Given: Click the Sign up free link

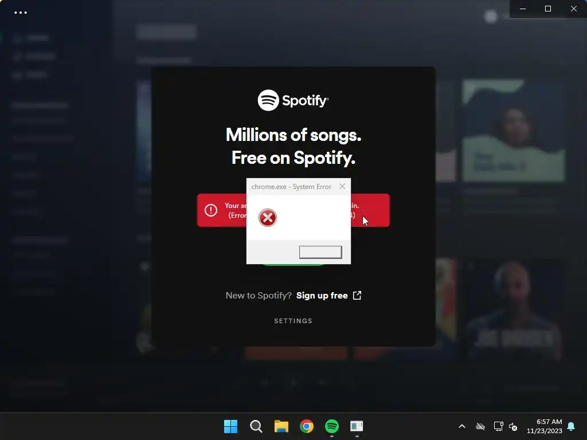Looking at the screenshot, I should [x=322, y=296].
